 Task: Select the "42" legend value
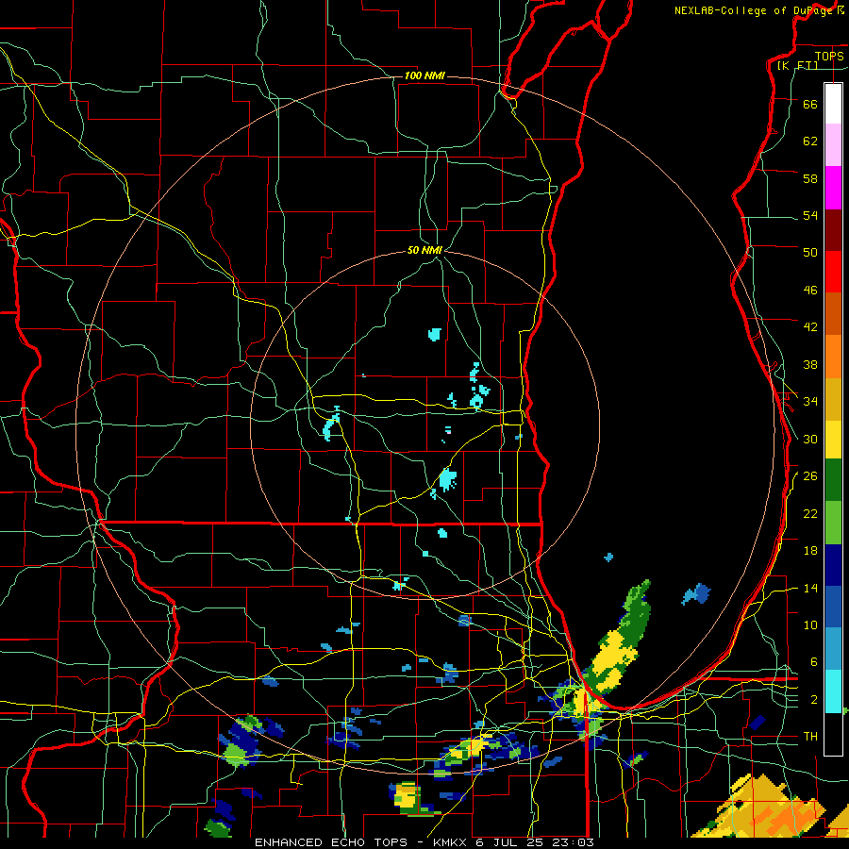pyautogui.click(x=810, y=327)
